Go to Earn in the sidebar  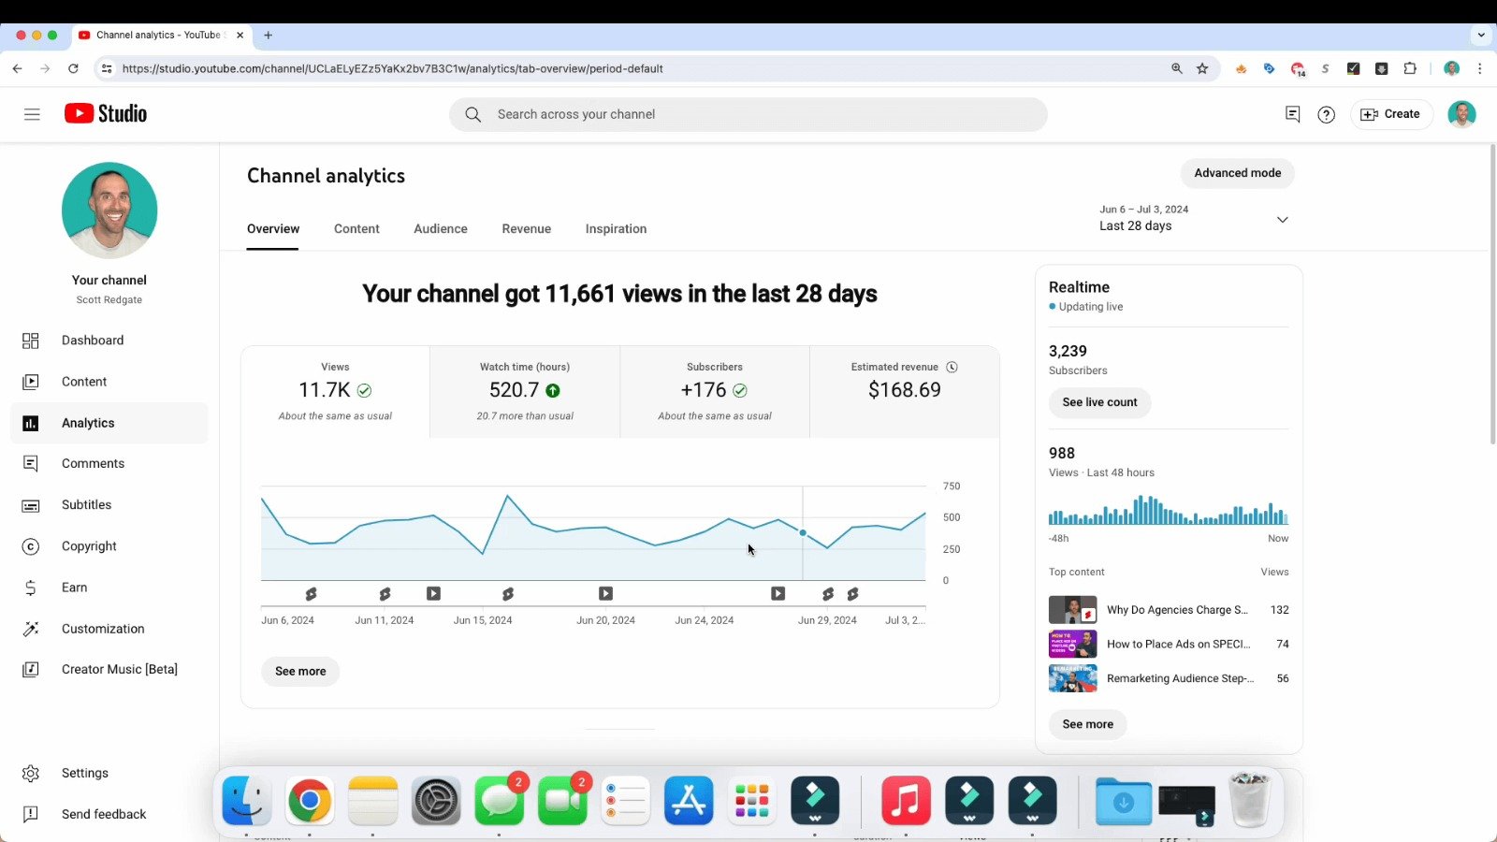pyautogui.click(x=74, y=588)
